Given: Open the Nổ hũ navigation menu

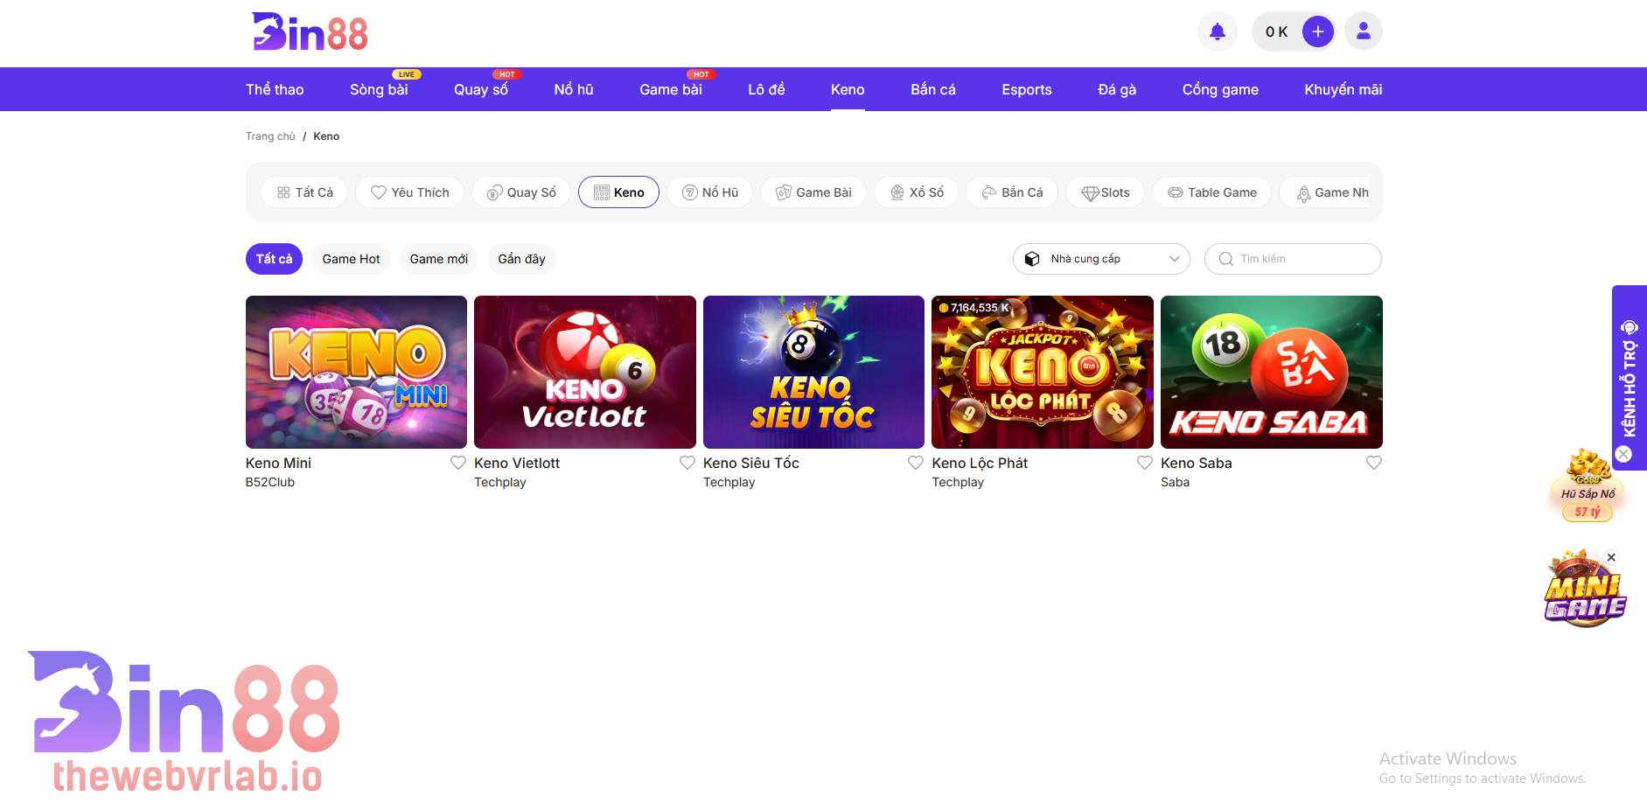Looking at the screenshot, I should (574, 89).
